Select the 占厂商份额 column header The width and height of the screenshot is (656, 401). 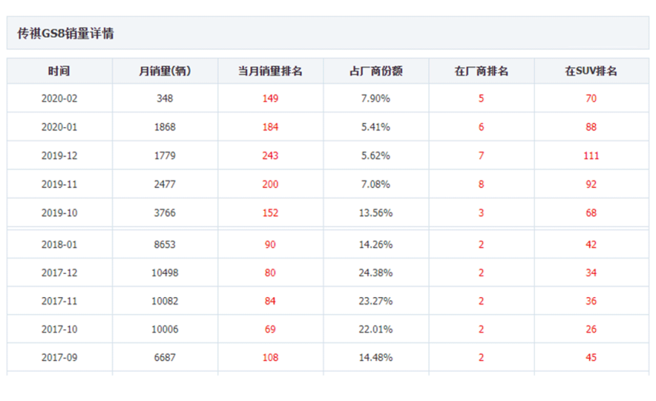376,71
